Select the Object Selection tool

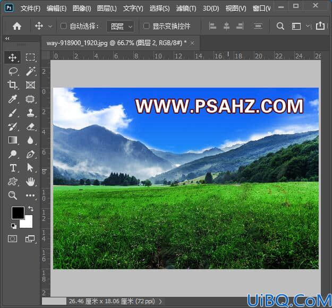tap(30, 99)
